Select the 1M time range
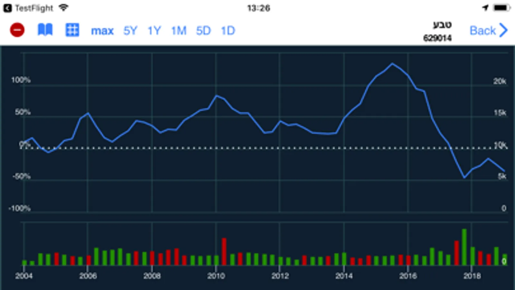The height and width of the screenshot is (290, 515). tap(179, 31)
